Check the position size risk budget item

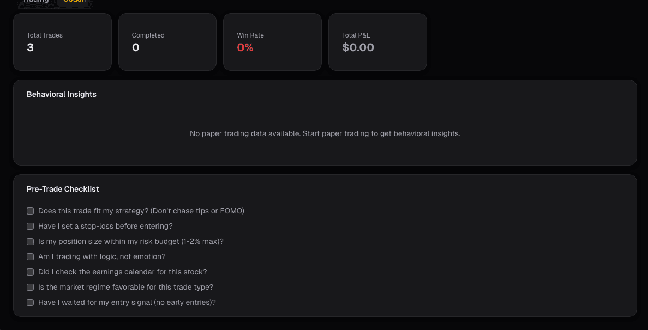pyautogui.click(x=30, y=241)
